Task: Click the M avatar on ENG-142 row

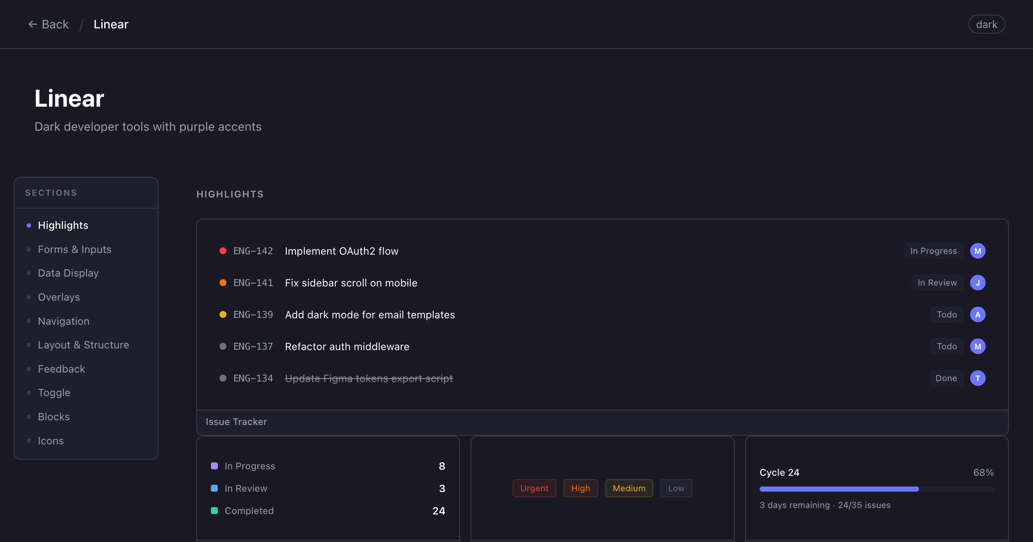Action: click(x=978, y=251)
